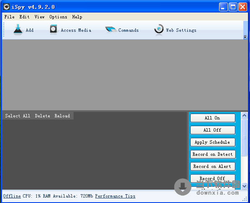Open the File menu
The image size is (250, 203).
[x=10, y=17]
